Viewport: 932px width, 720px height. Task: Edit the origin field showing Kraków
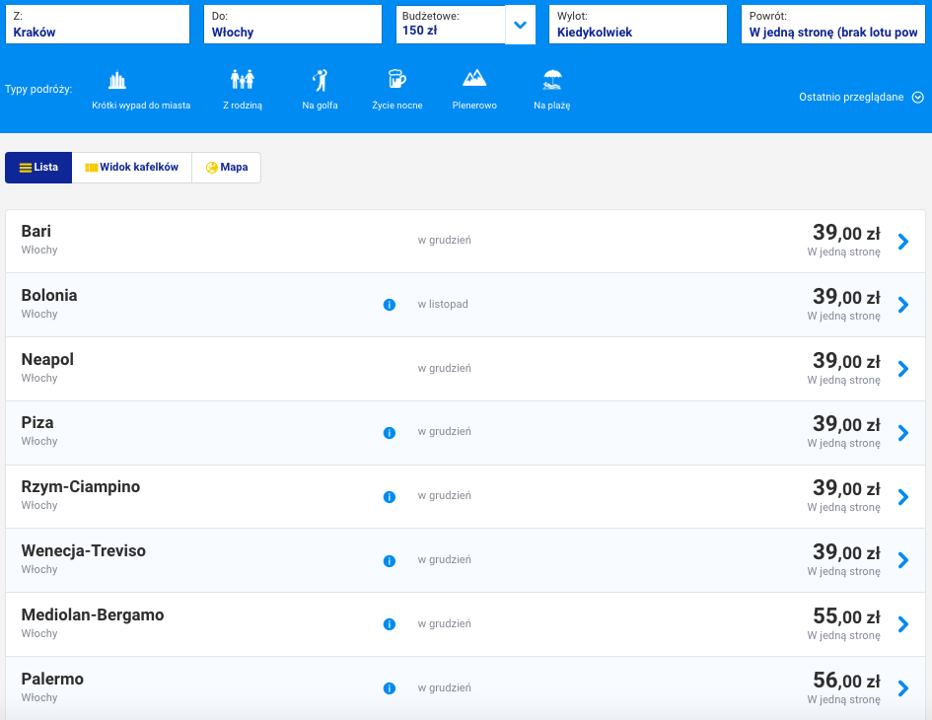coord(97,25)
